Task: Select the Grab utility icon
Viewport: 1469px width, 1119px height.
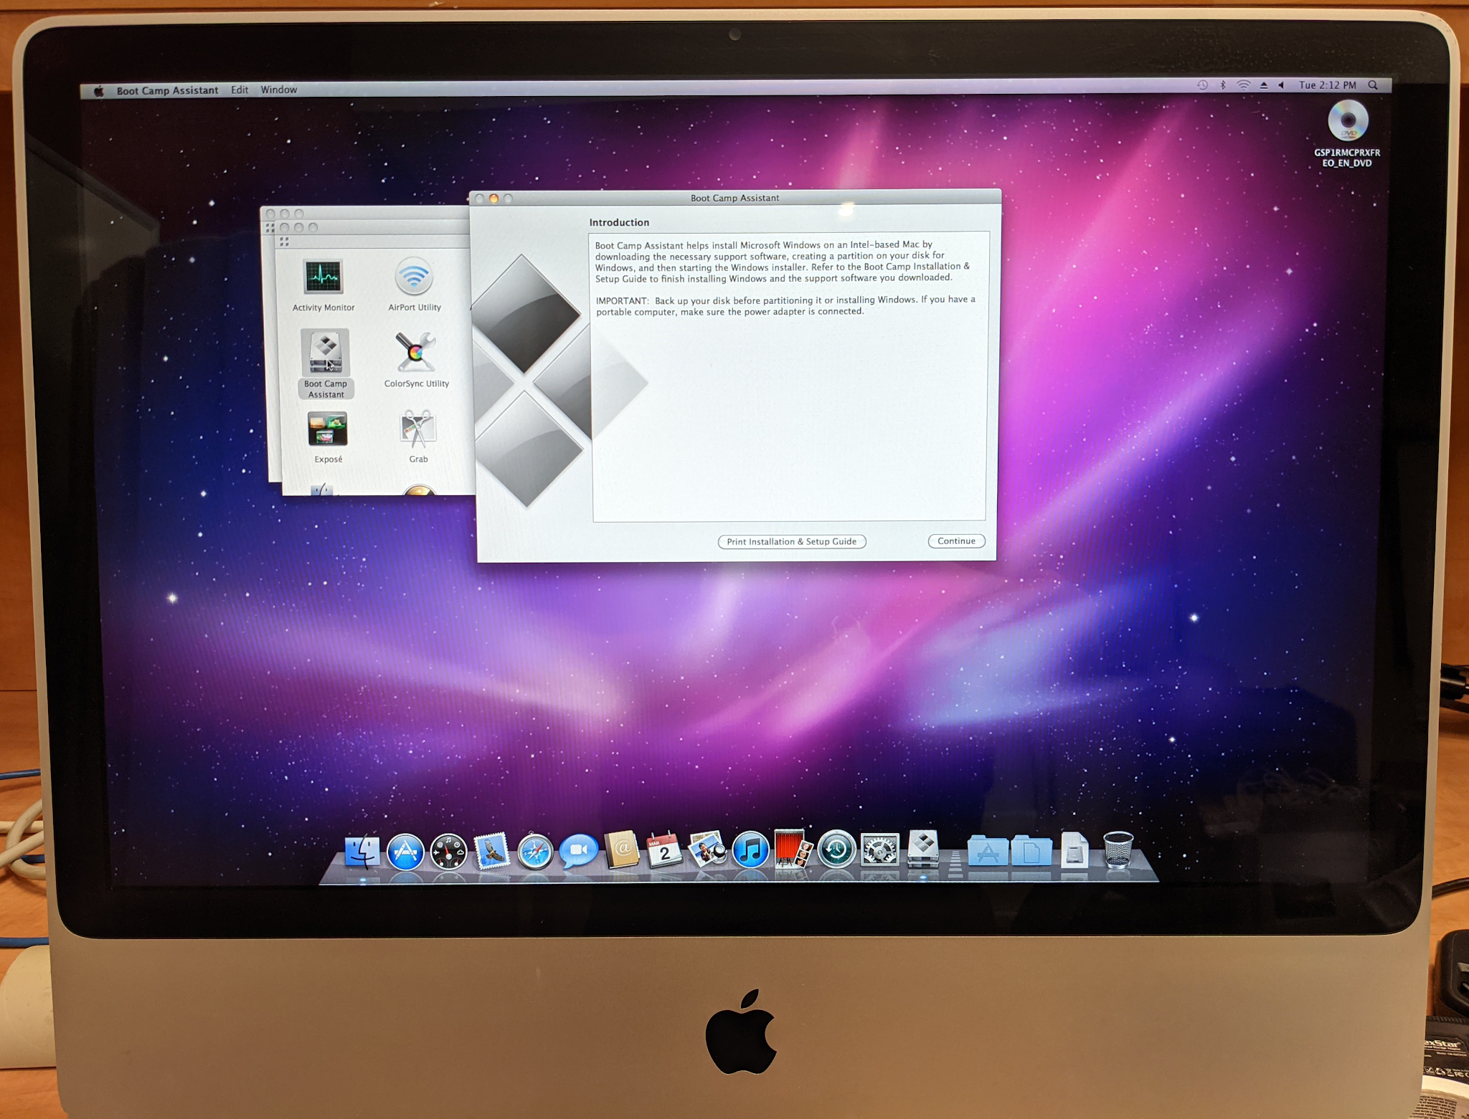Action: pos(417,429)
